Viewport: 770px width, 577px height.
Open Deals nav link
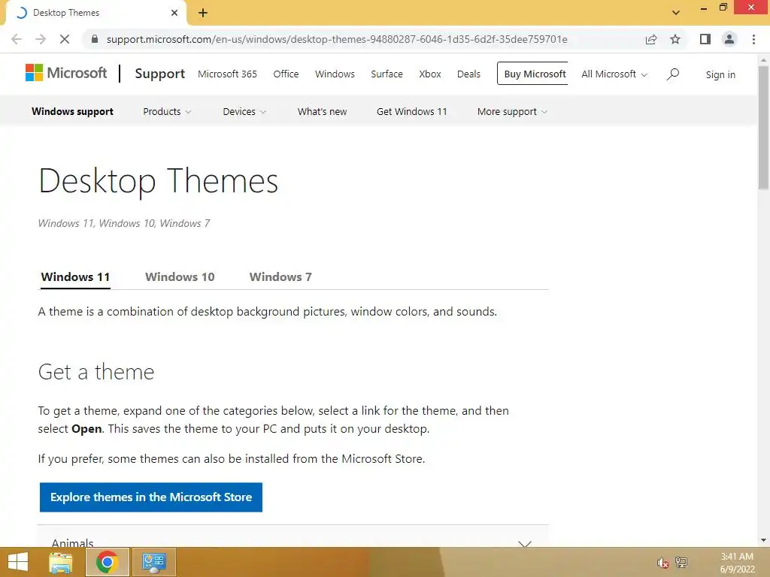[x=468, y=74]
